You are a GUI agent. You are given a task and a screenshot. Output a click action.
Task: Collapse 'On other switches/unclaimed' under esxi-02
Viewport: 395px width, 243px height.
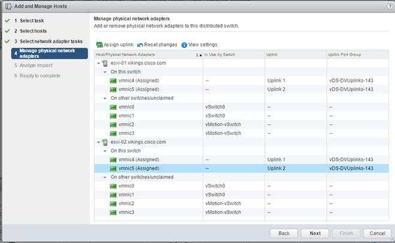coord(105,177)
